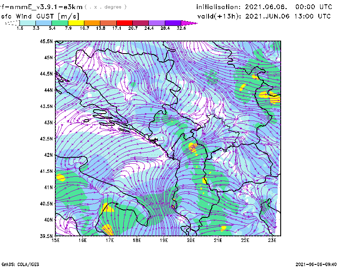Select the yellow legend color box
This screenshot has width=346, height=267.
pos(76,23)
